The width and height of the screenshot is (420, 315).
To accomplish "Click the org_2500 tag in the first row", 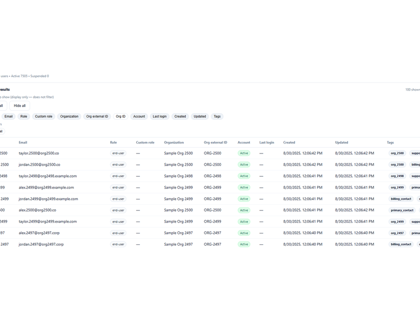I will coord(397,153).
